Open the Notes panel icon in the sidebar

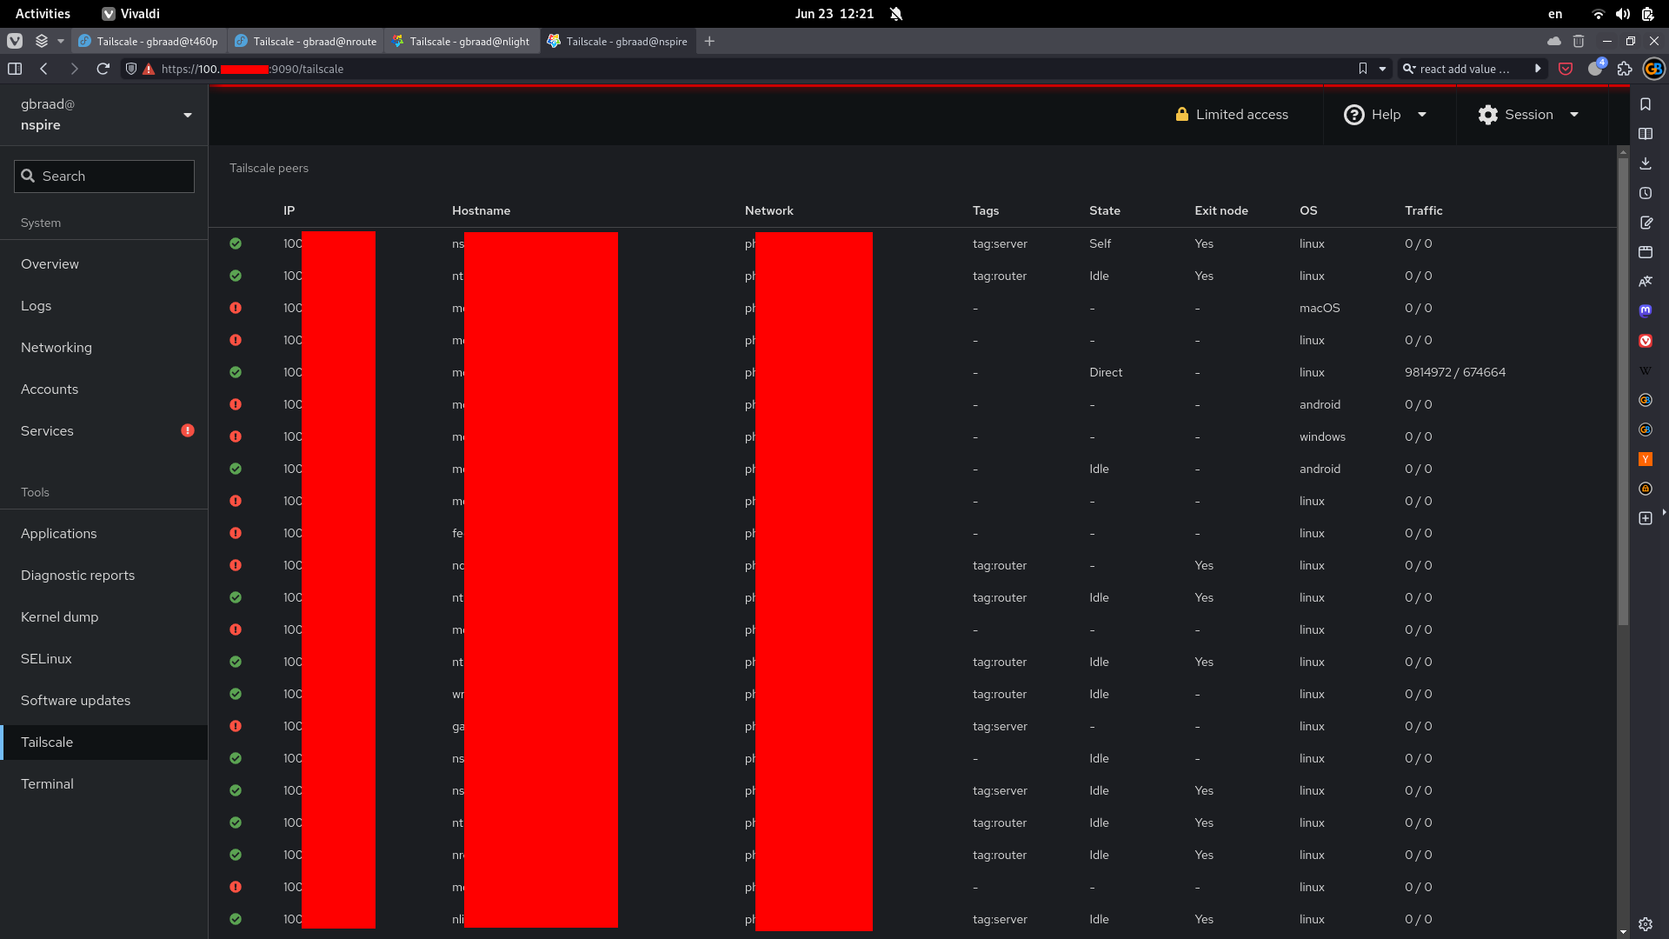[1646, 223]
